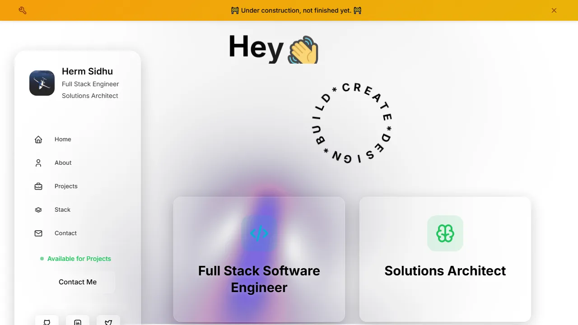Click the green code icon on engineer card
The image size is (578, 325).
259,233
